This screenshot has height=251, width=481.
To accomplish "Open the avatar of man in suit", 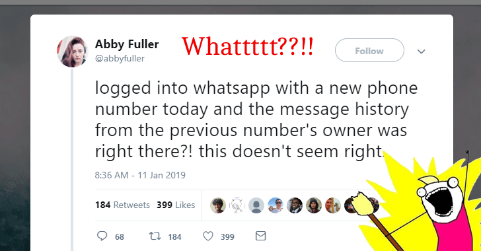I will [x=295, y=205].
